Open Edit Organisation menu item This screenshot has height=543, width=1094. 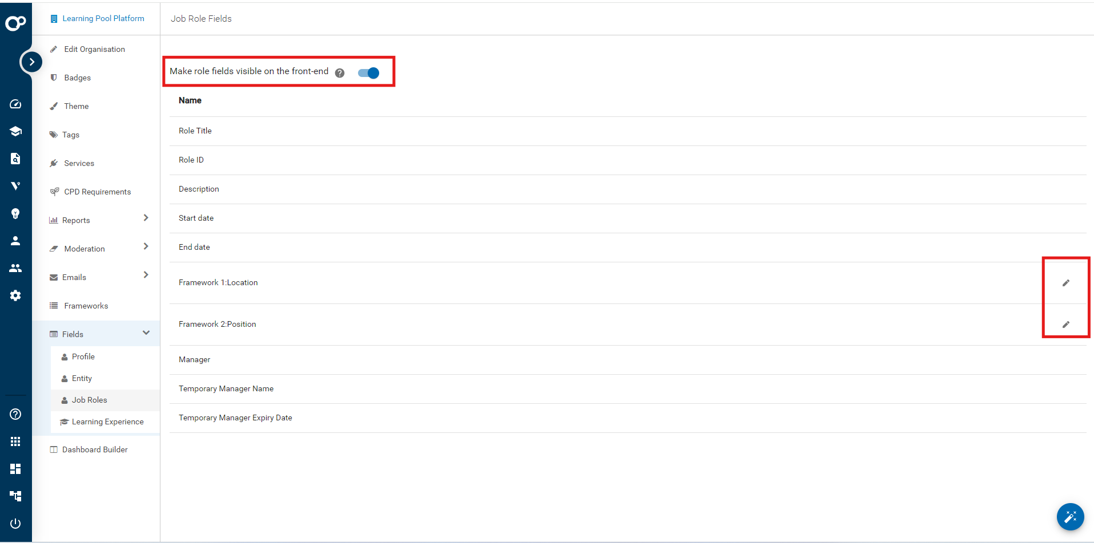[94, 50]
